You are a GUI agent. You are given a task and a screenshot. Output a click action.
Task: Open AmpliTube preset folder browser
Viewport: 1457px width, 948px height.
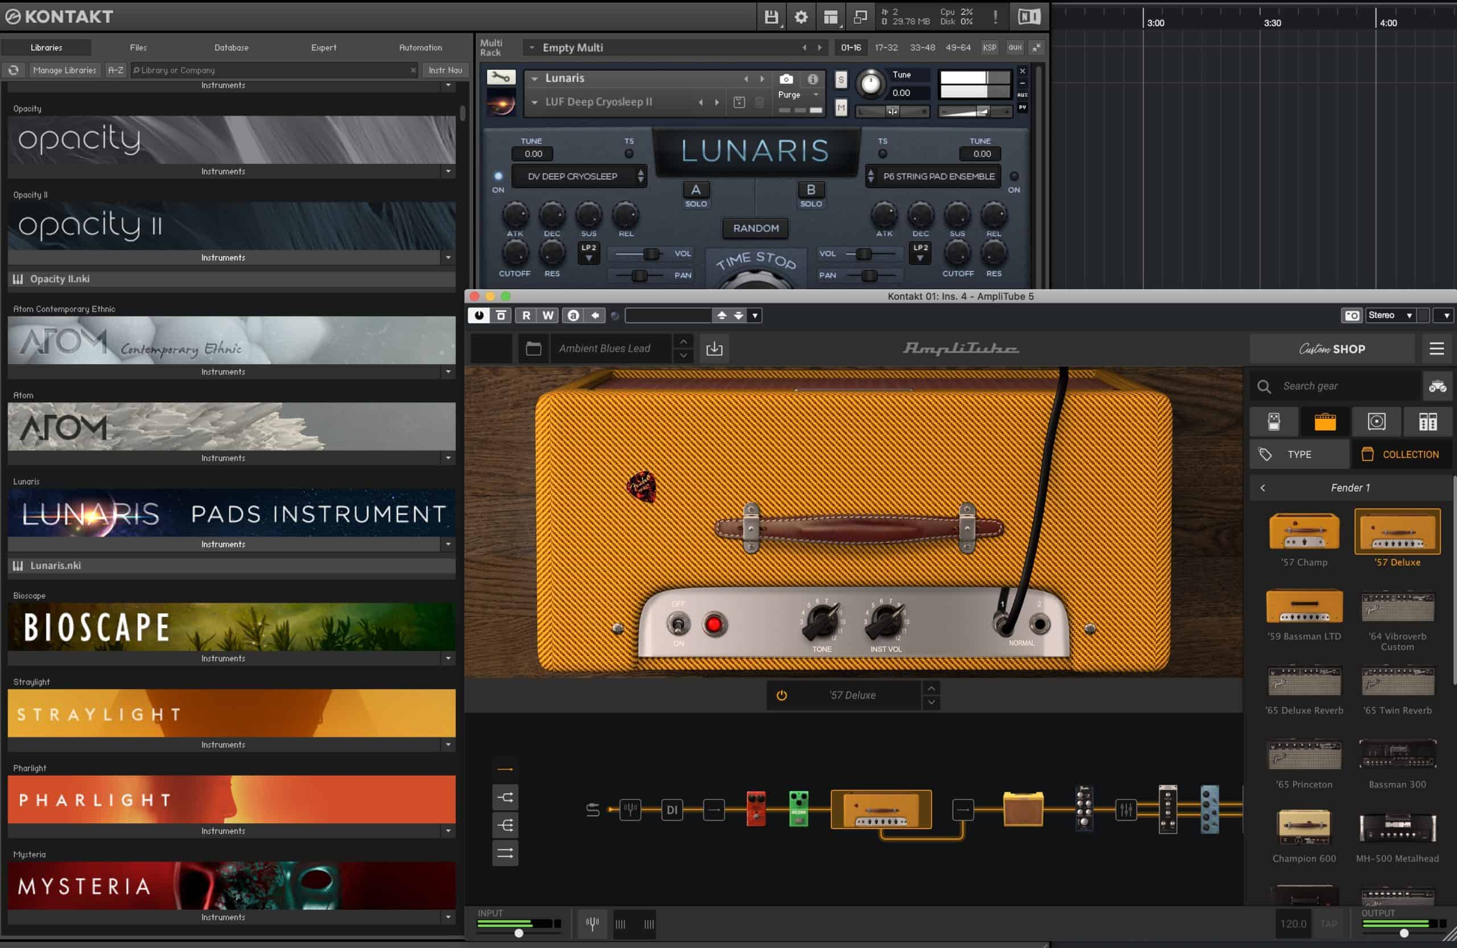533,348
